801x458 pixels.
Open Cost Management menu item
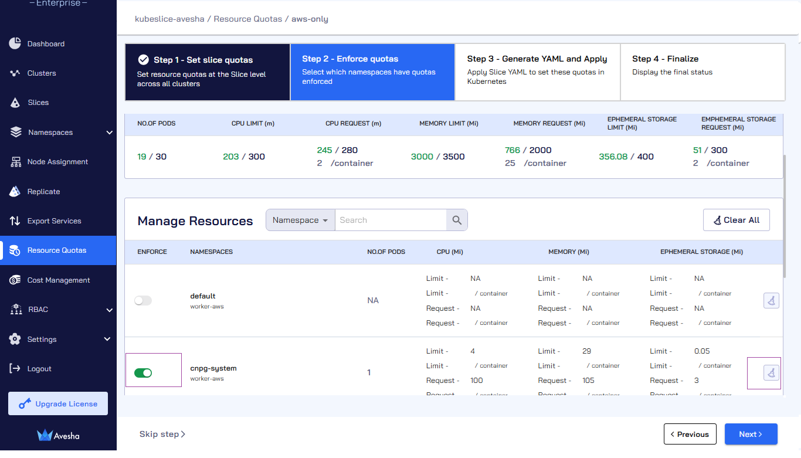click(x=58, y=280)
